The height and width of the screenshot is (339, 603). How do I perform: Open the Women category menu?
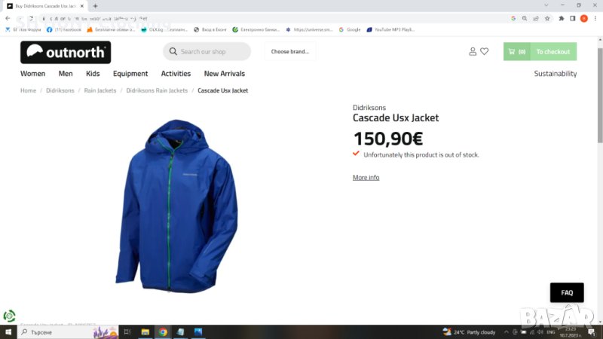click(32, 74)
